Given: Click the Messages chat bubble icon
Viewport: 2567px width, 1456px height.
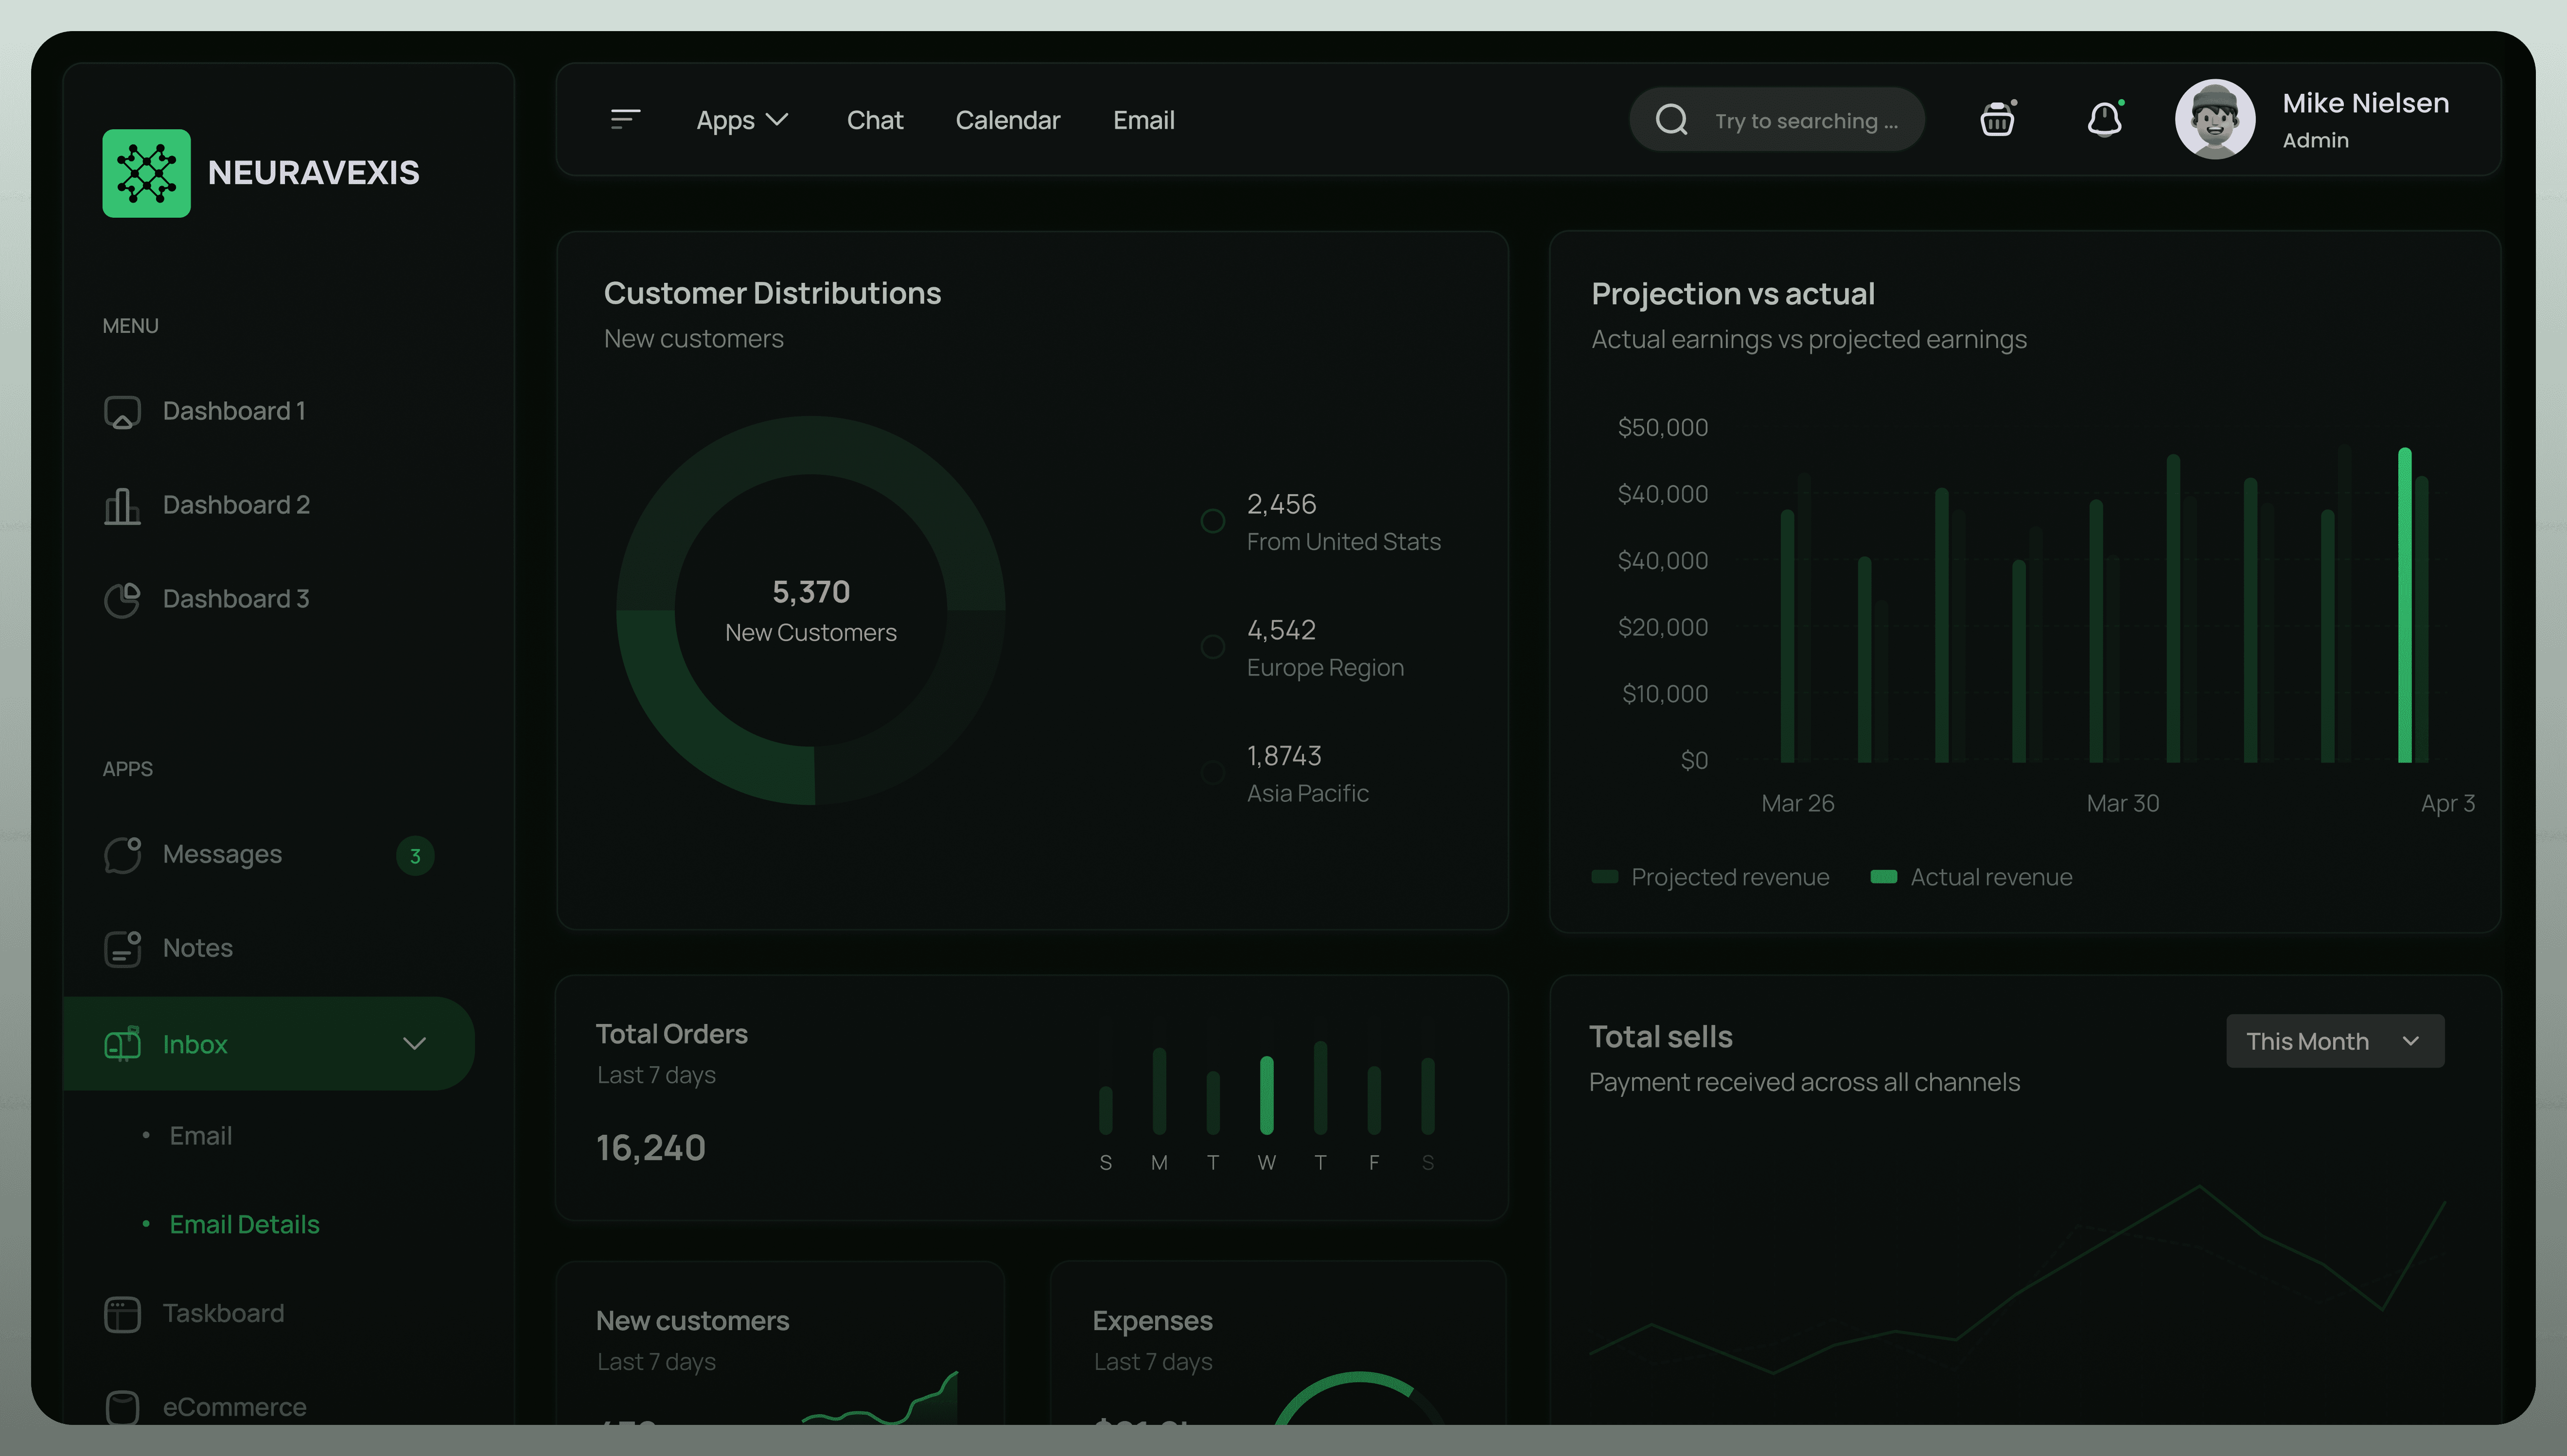Looking at the screenshot, I should [122, 855].
